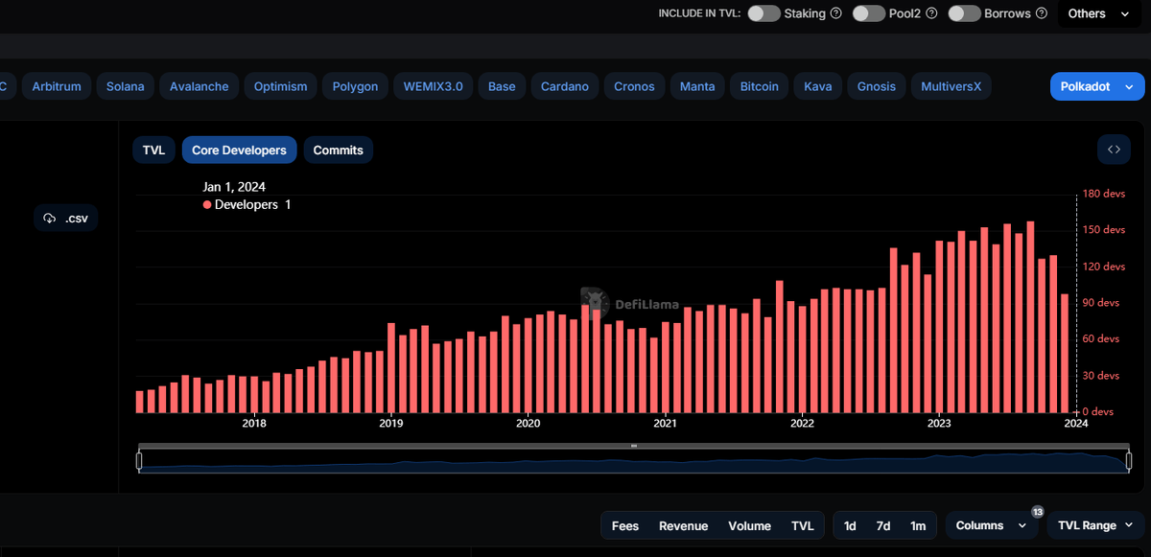
Task: Download chart data as .csv
Action: tap(65, 219)
